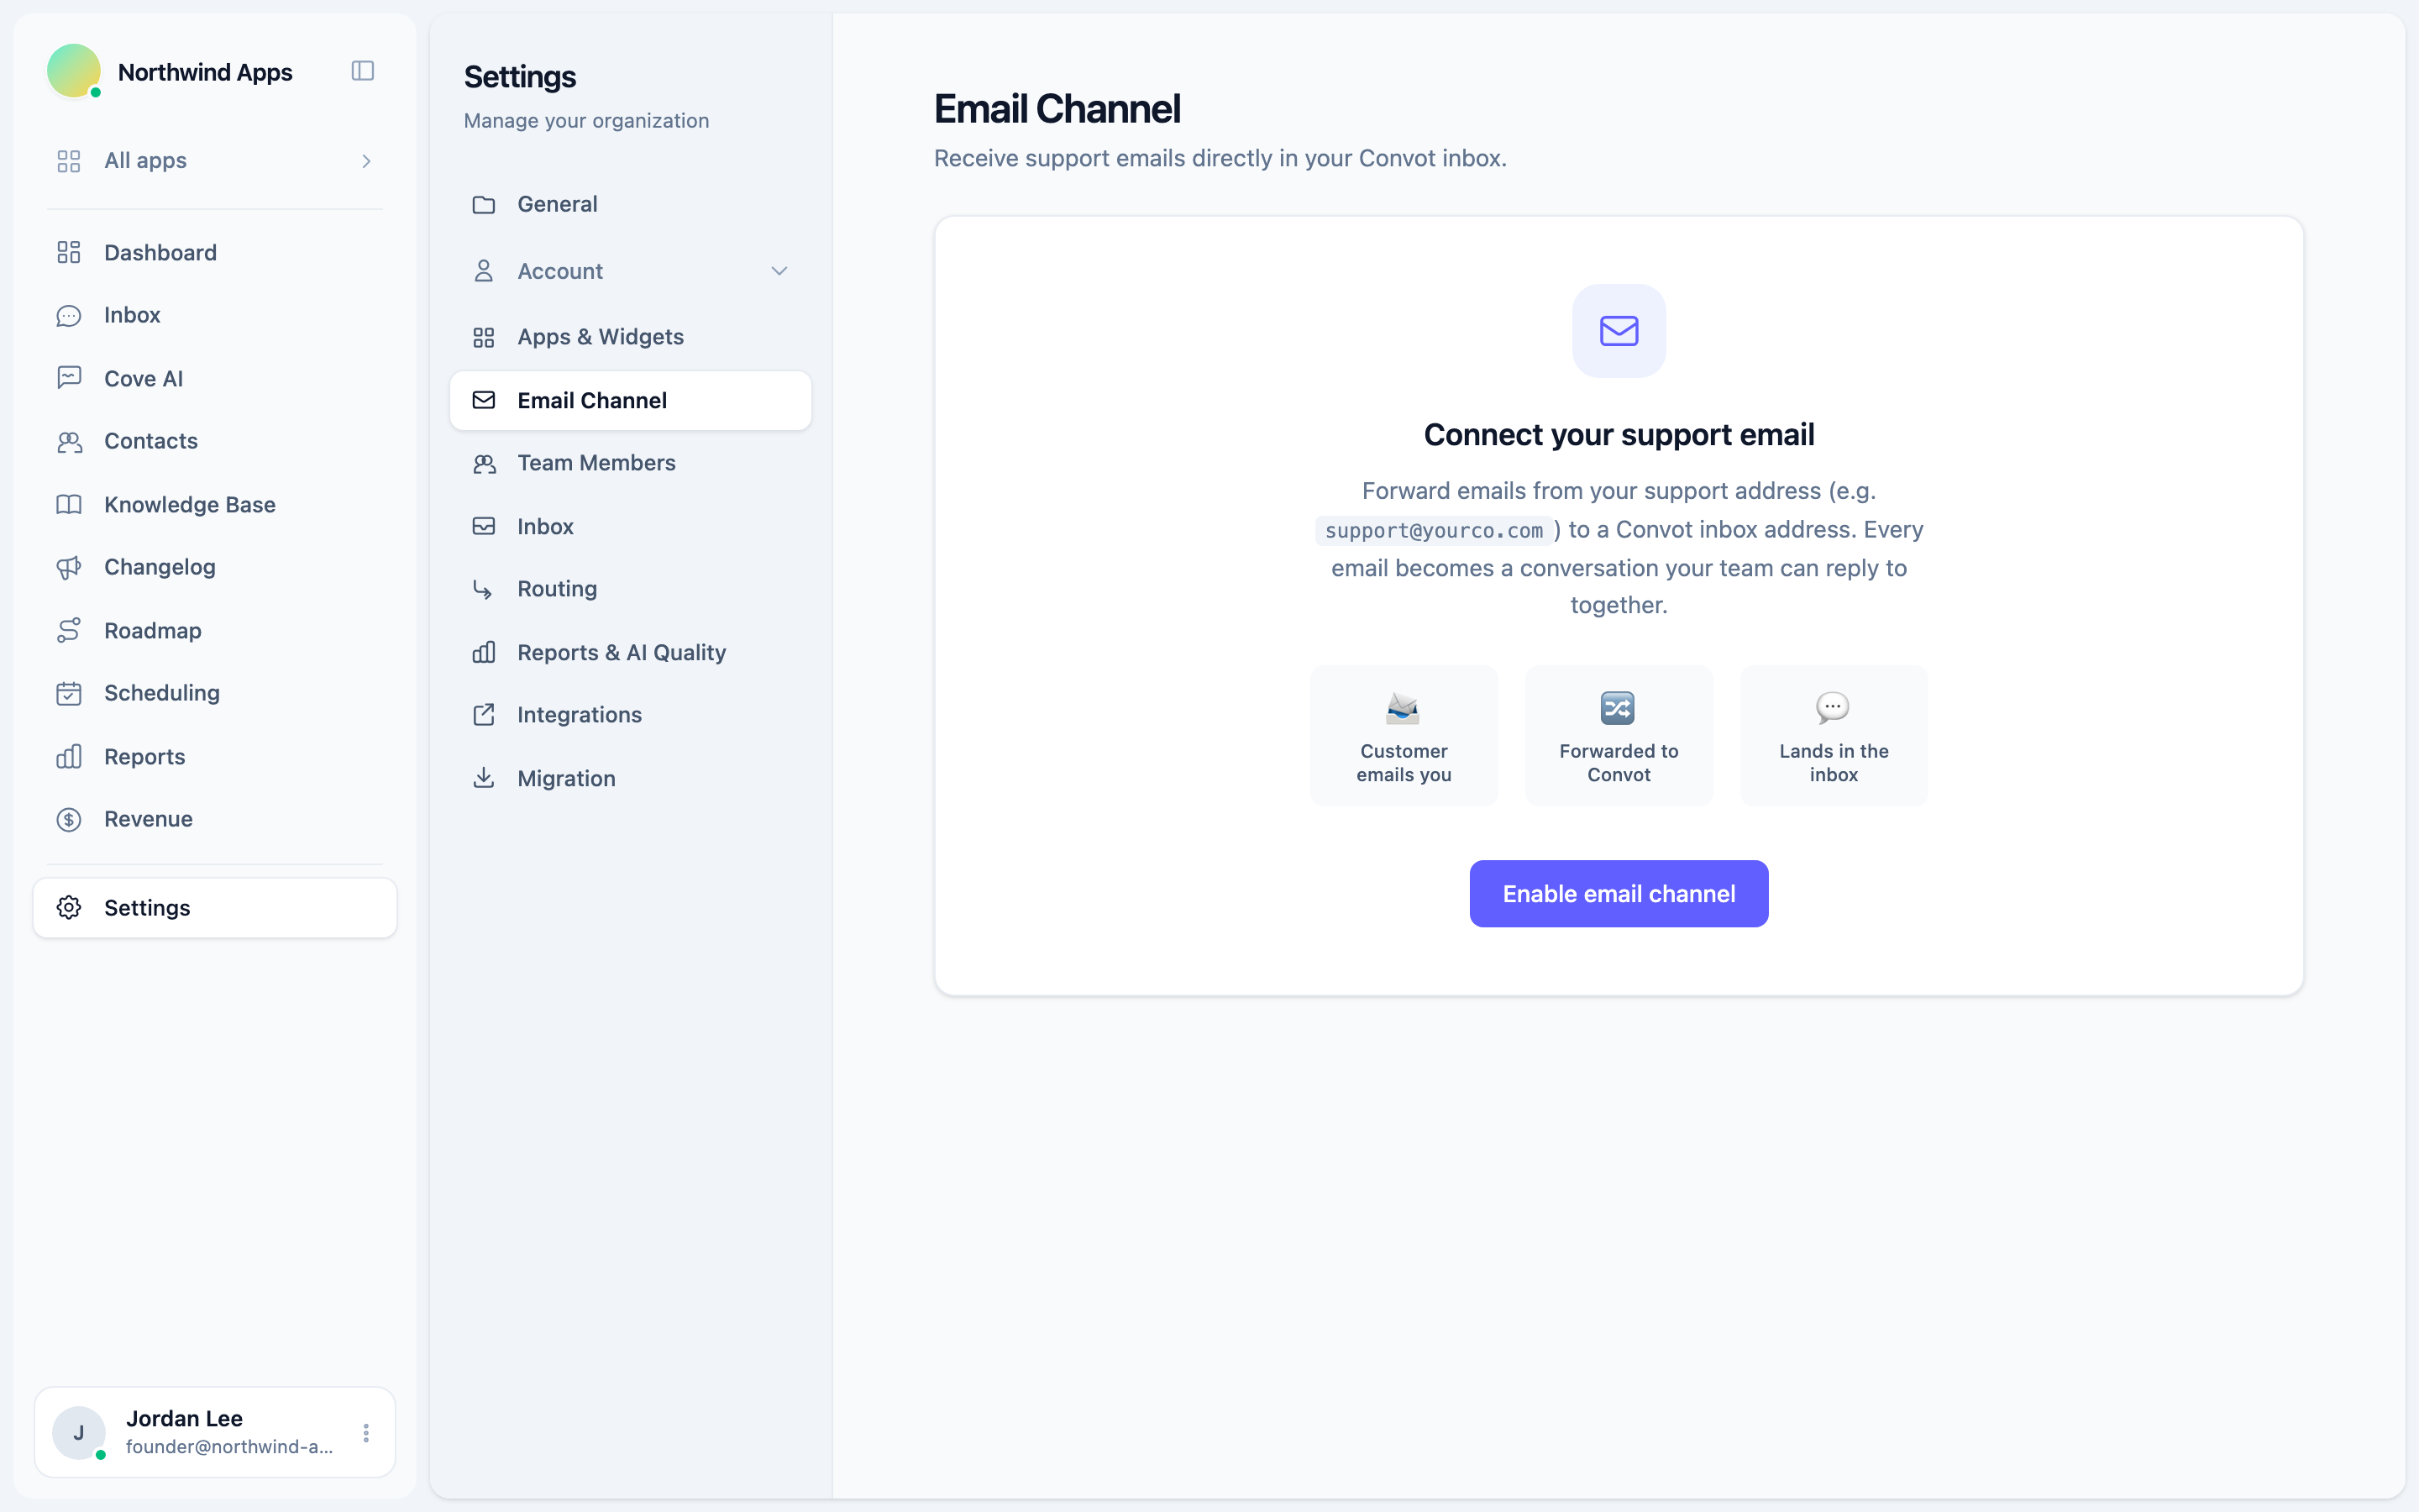The height and width of the screenshot is (1512, 2419).
Task: Click the Changelog megaphone icon
Action: coord(69,567)
